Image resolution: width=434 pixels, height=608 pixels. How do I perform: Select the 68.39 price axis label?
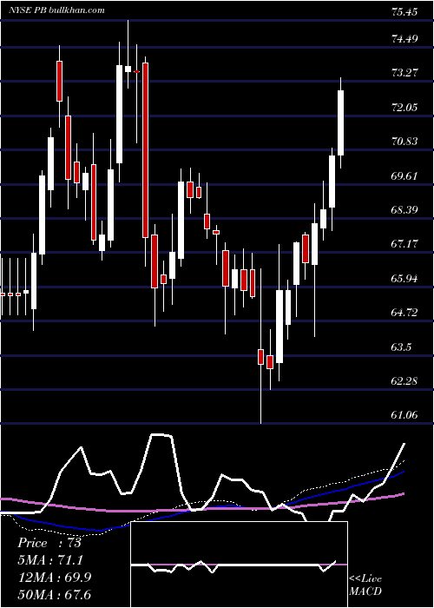point(404,210)
